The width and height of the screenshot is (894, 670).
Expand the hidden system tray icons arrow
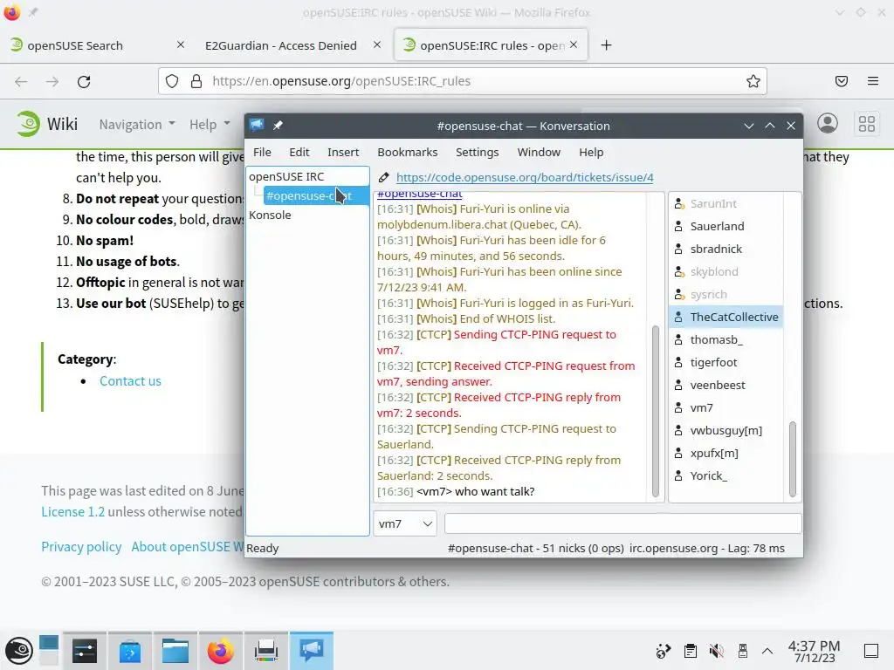[767, 651]
